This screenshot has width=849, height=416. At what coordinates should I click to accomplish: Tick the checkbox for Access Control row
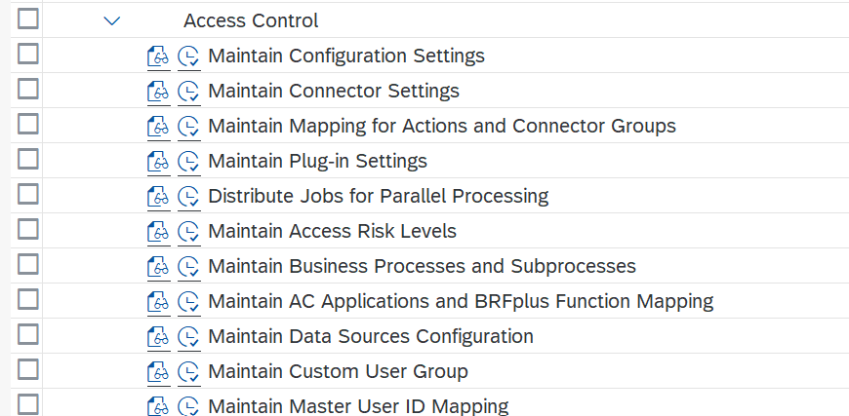click(28, 19)
